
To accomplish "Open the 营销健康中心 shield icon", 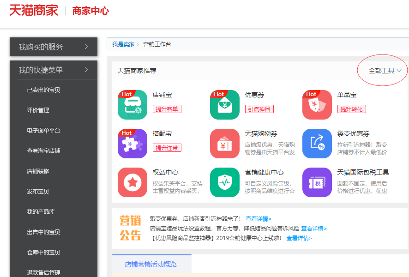I will pos(225,182).
